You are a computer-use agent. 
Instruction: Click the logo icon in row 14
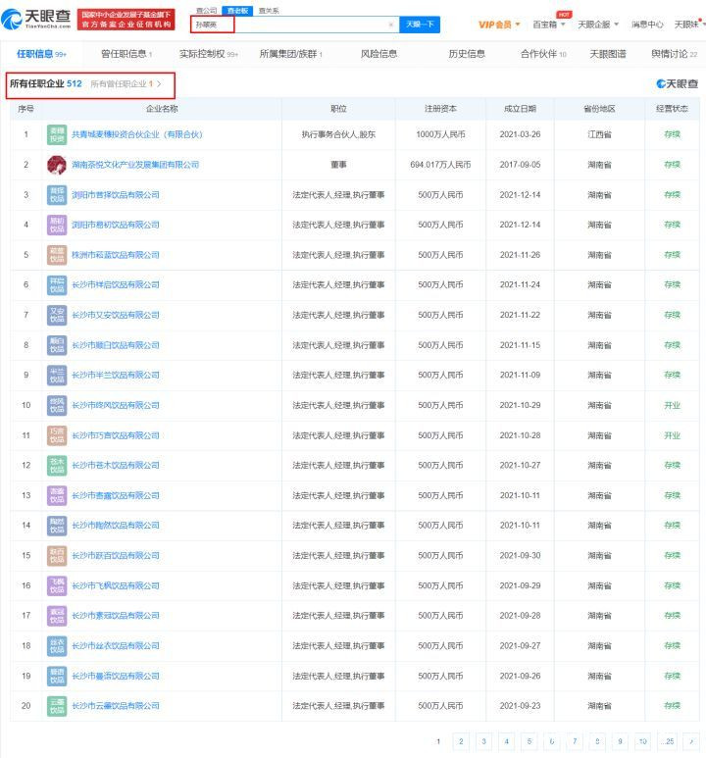click(x=57, y=526)
